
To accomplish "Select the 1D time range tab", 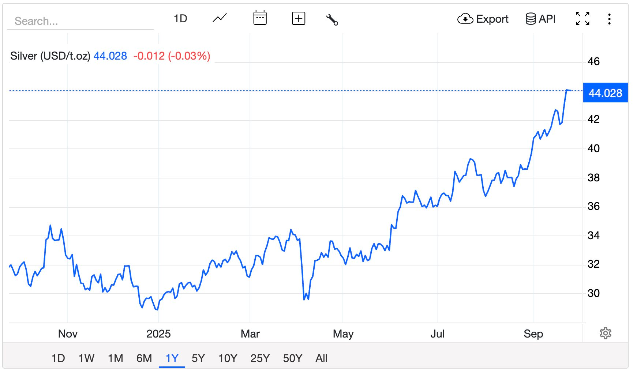I will (58, 358).
